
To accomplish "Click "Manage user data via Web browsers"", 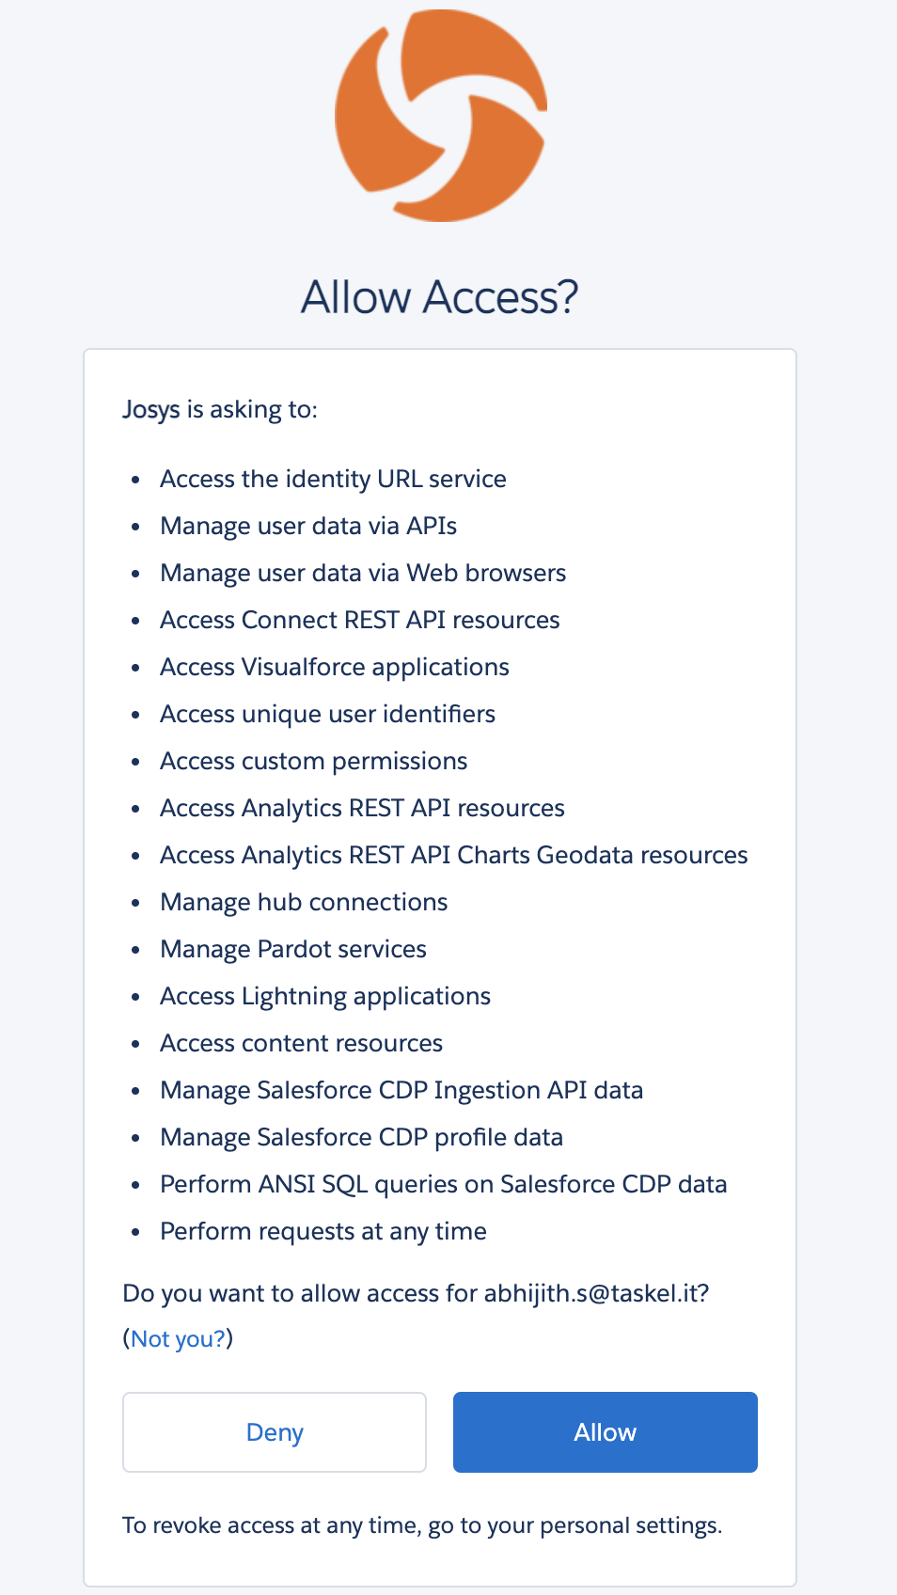I will point(363,573).
